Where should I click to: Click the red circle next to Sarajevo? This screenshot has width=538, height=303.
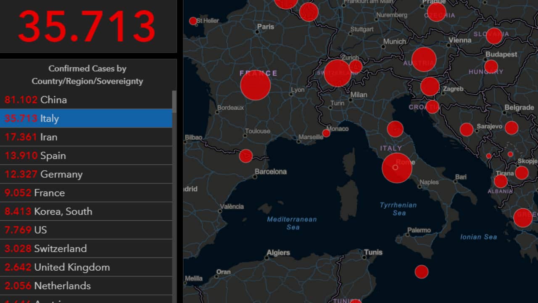click(x=467, y=130)
